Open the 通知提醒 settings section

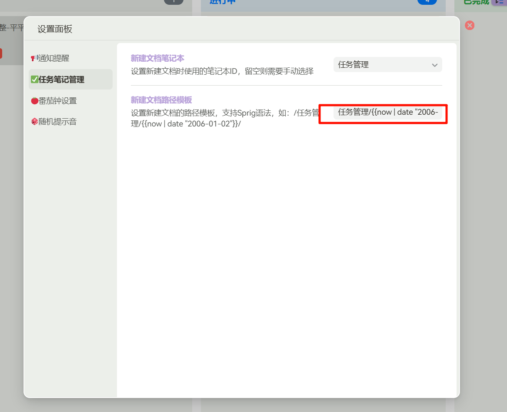pos(70,58)
